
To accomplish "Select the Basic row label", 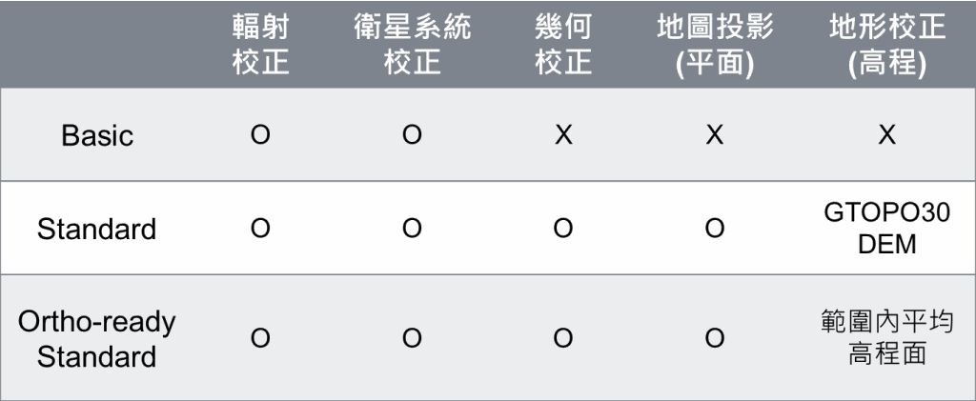I will click(x=97, y=135).
